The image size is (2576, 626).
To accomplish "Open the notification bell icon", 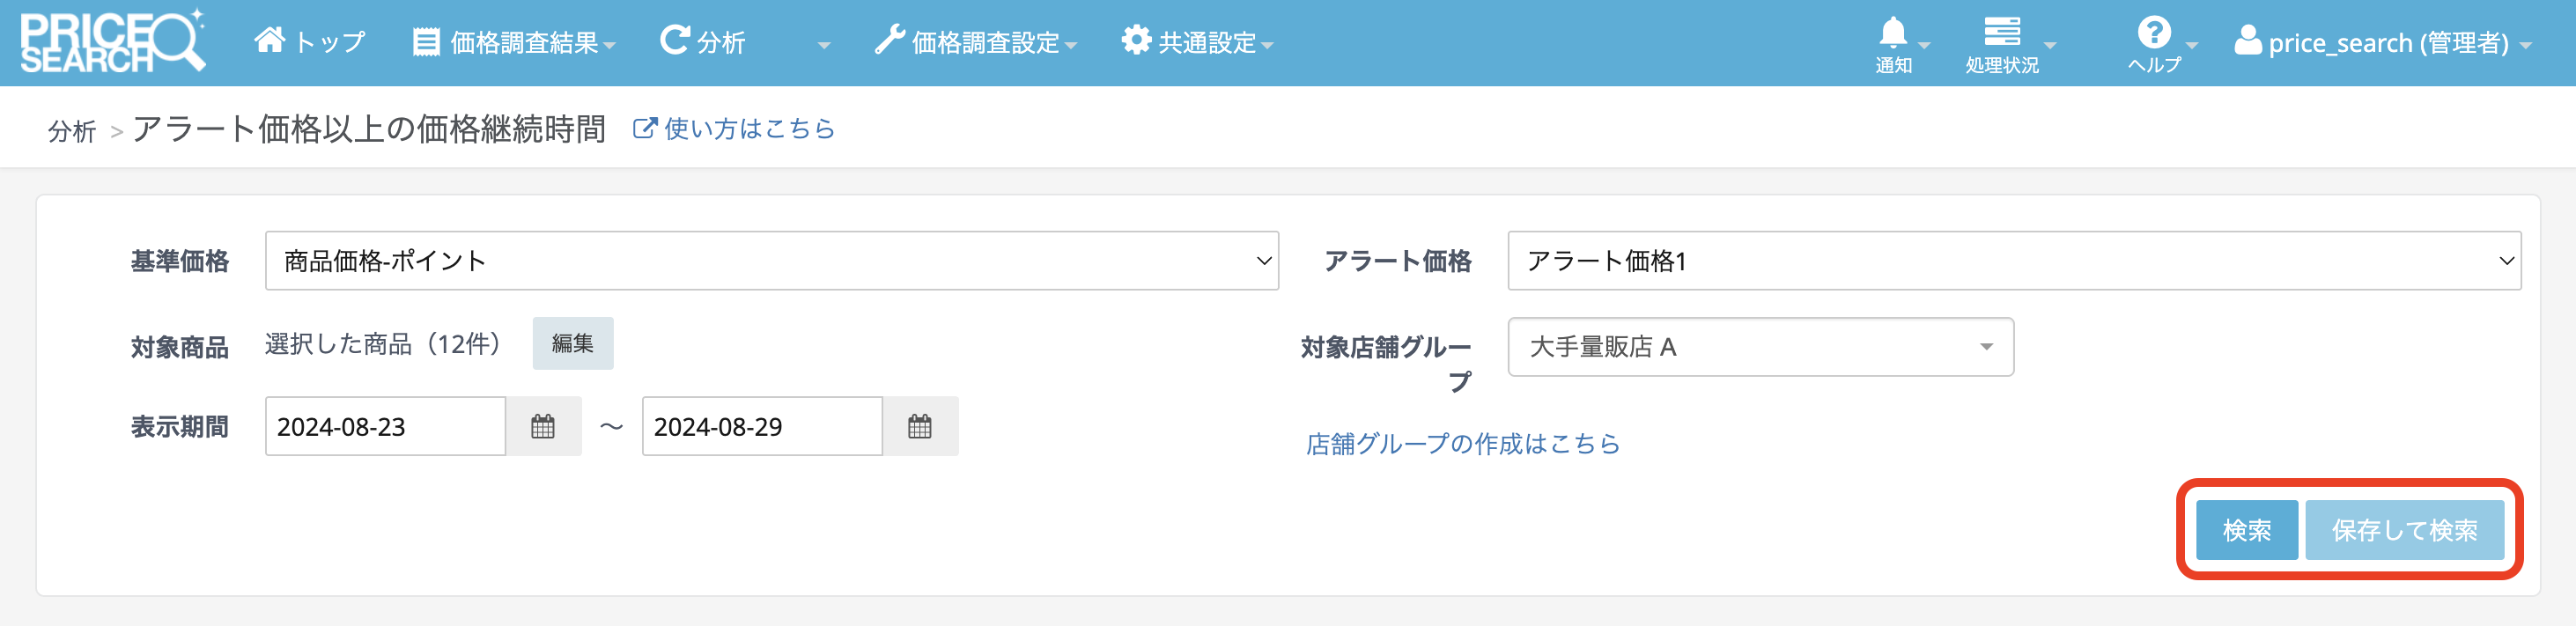I will [x=1892, y=34].
